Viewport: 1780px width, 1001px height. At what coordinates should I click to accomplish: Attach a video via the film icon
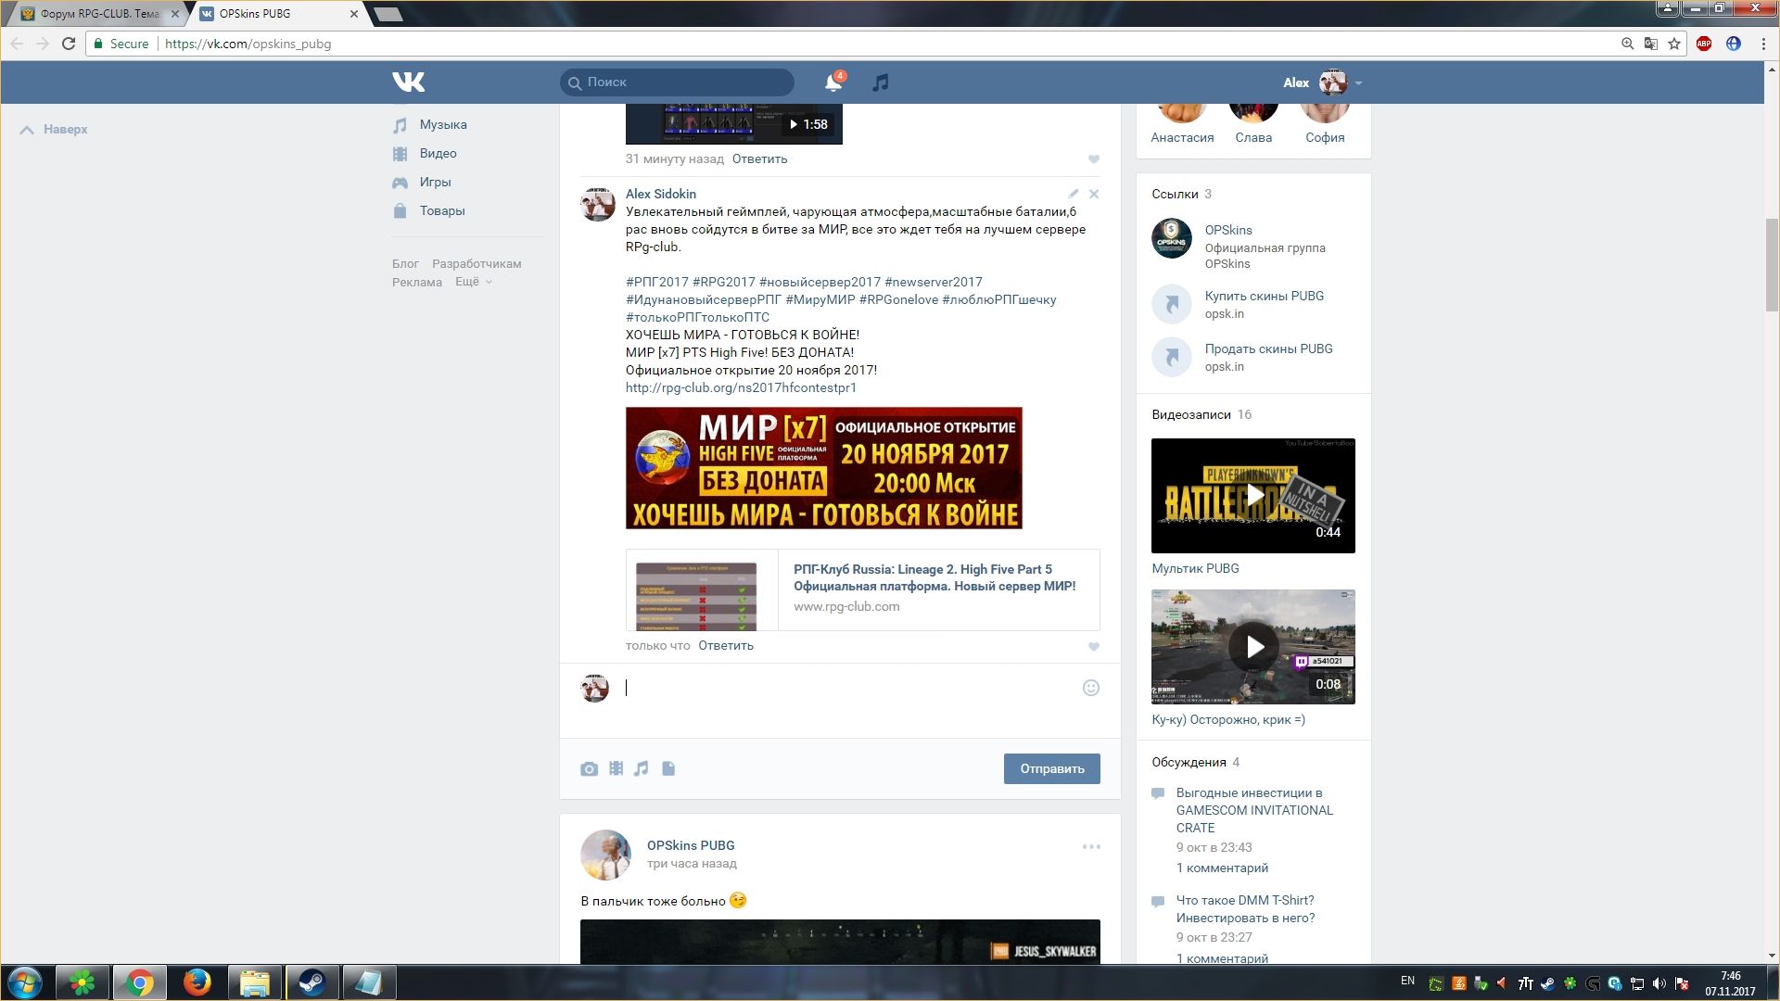pyautogui.click(x=616, y=768)
